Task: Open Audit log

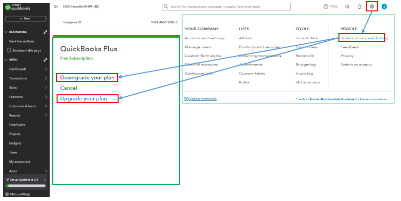Action: 304,73
